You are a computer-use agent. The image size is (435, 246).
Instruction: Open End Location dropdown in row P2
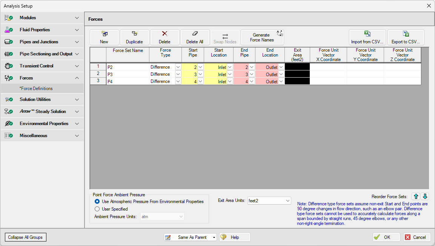(x=281, y=67)
